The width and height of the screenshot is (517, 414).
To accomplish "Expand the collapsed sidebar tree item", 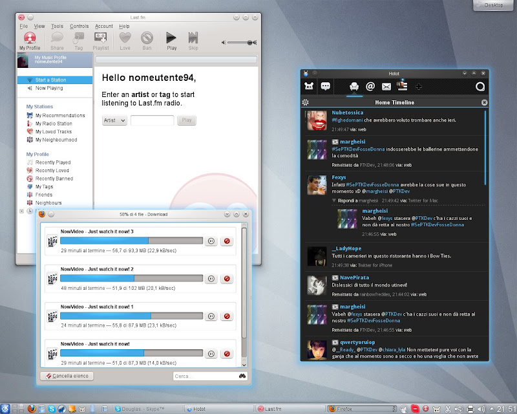I will click(22, 211).
